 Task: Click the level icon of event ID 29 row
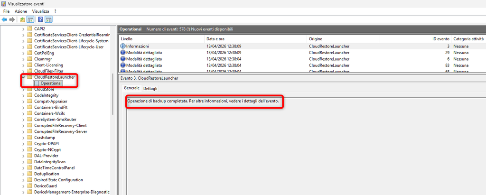click(x=123, y=53)
